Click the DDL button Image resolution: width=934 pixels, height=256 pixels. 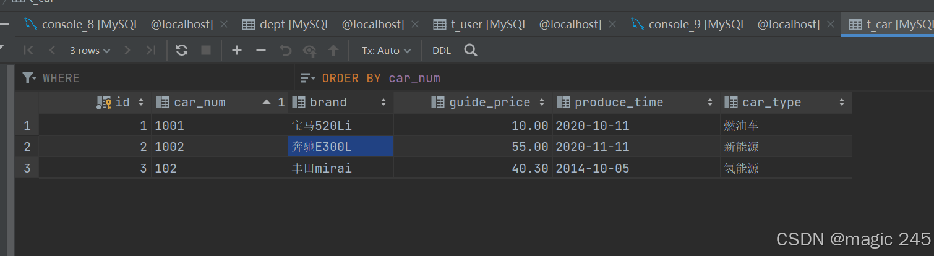click(442, 51)
